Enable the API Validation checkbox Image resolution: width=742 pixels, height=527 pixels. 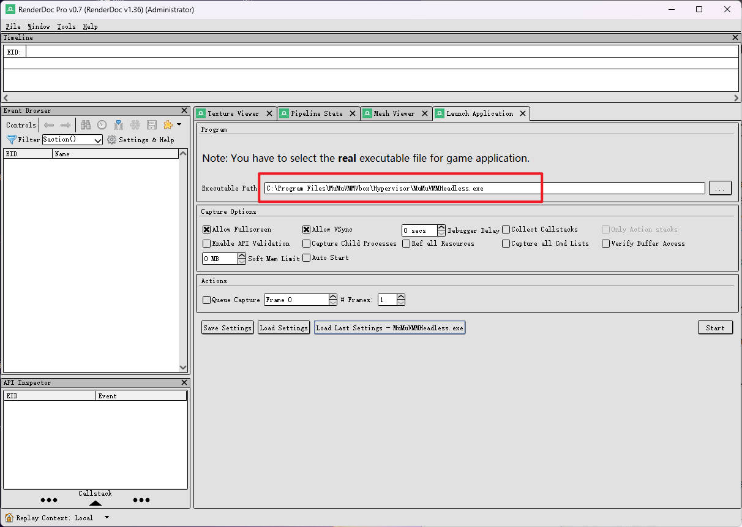[x=206, y=243]
